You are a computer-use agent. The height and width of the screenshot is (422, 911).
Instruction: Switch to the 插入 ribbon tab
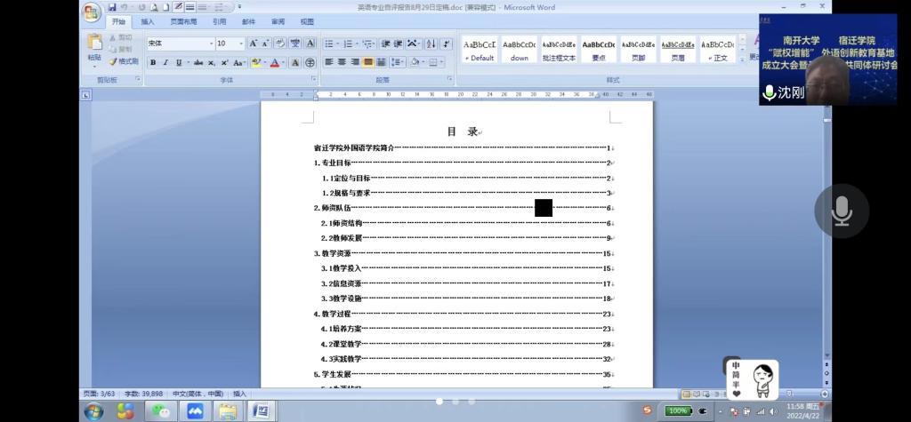148,22
